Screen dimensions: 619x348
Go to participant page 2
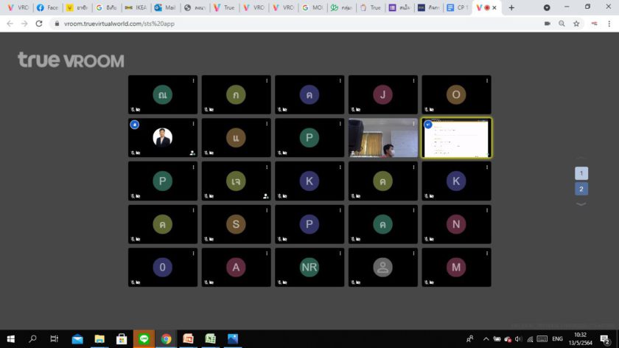coord(581,189)
